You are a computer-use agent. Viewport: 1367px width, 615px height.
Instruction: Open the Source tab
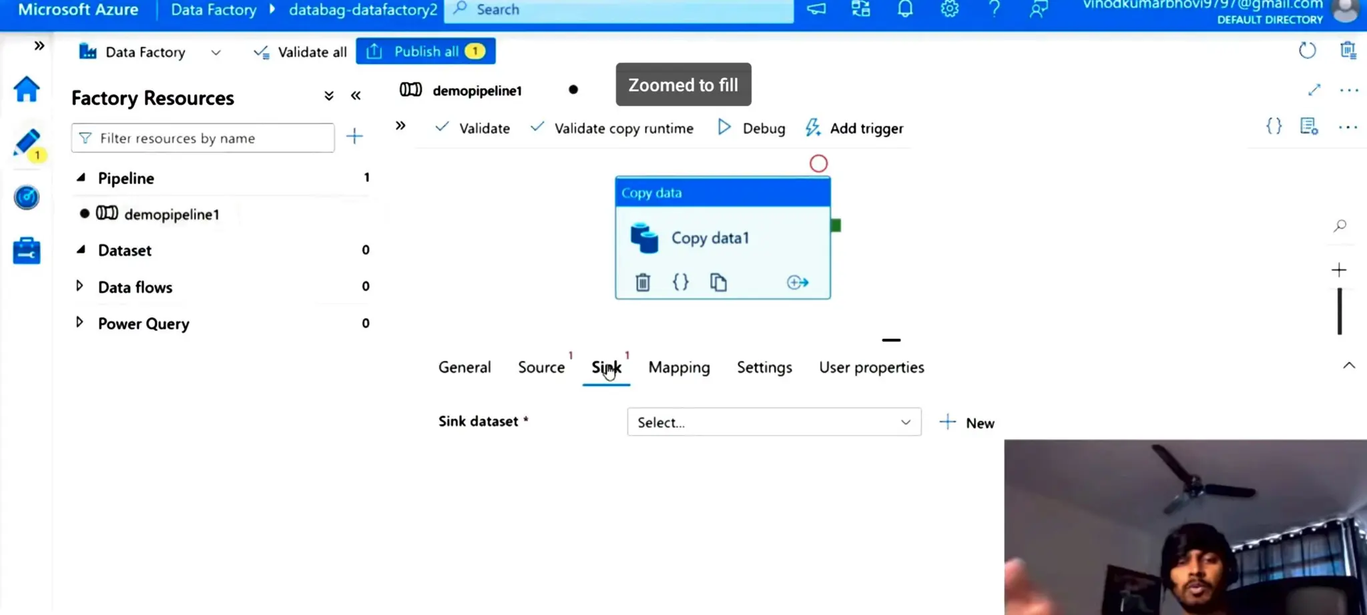pos(541,367)
